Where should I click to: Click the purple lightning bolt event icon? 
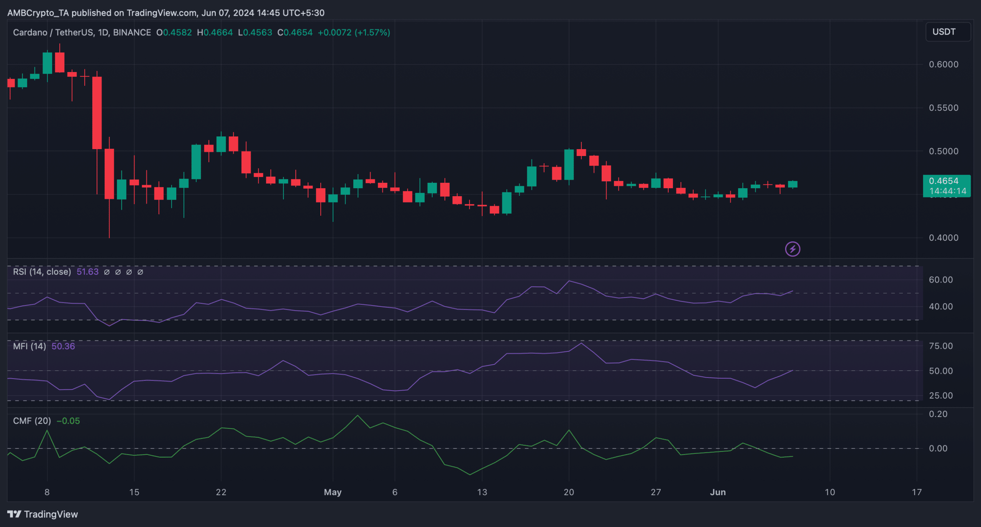[792, 249]
